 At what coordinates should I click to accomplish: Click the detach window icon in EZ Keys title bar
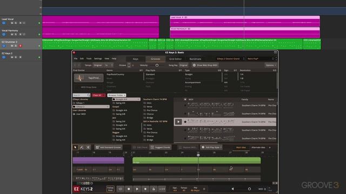point(275,52)
